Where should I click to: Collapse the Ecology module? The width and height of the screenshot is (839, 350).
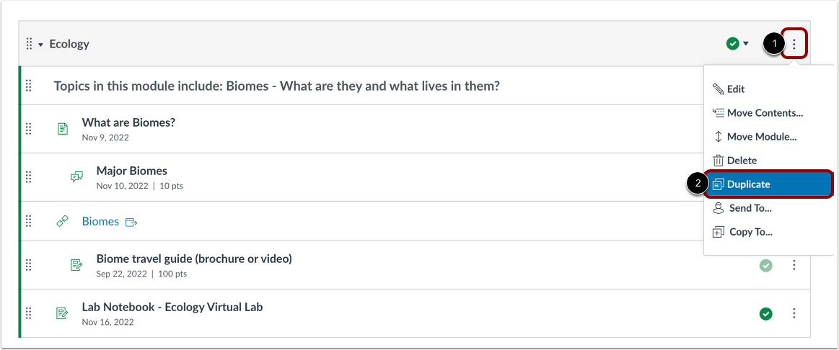click(x=41, y=45)
